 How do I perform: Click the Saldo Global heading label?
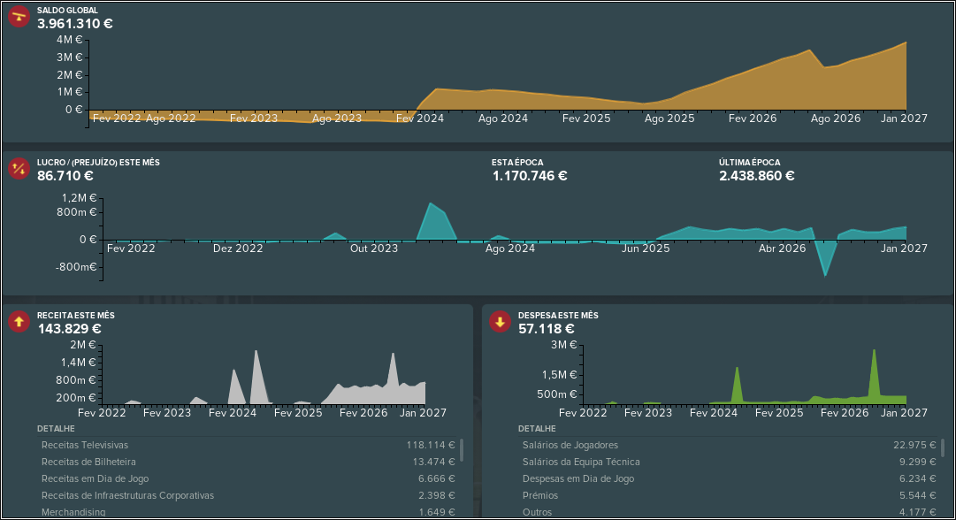point(67,11)
